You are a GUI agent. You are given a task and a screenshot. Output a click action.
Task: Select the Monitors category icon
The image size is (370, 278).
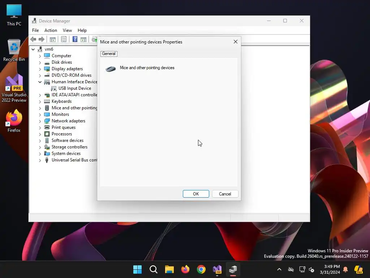coord(47,114)
